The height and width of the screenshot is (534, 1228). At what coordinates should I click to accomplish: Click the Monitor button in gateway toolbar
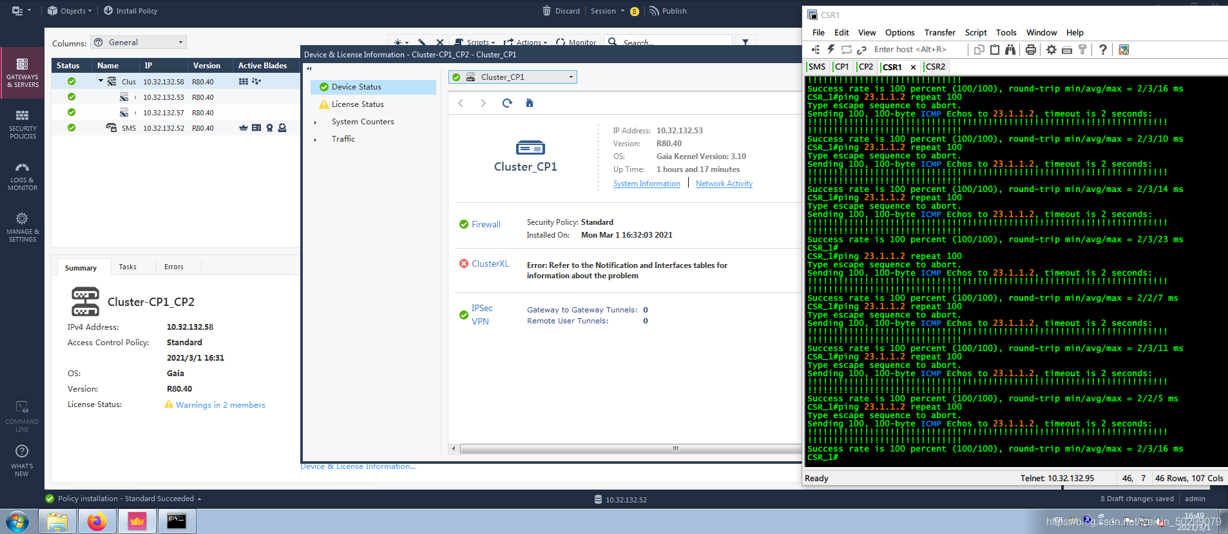576,43
